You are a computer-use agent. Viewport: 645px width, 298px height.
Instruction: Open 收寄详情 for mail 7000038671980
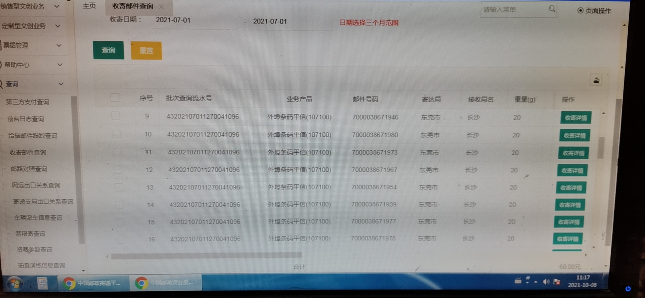click(x=574, y=135)
